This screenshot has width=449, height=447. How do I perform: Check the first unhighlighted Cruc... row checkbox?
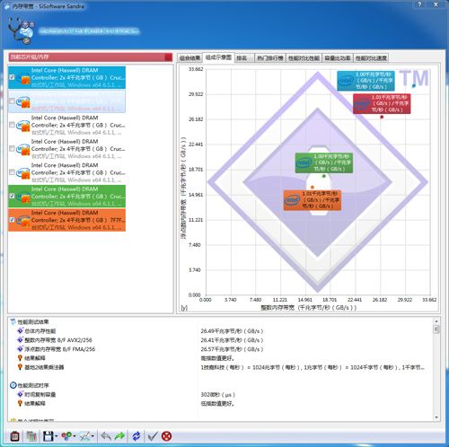click(12, 125)
